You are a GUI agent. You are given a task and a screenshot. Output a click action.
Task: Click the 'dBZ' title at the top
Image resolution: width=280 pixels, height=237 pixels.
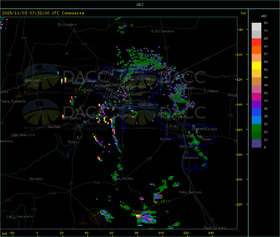[140, 5]
